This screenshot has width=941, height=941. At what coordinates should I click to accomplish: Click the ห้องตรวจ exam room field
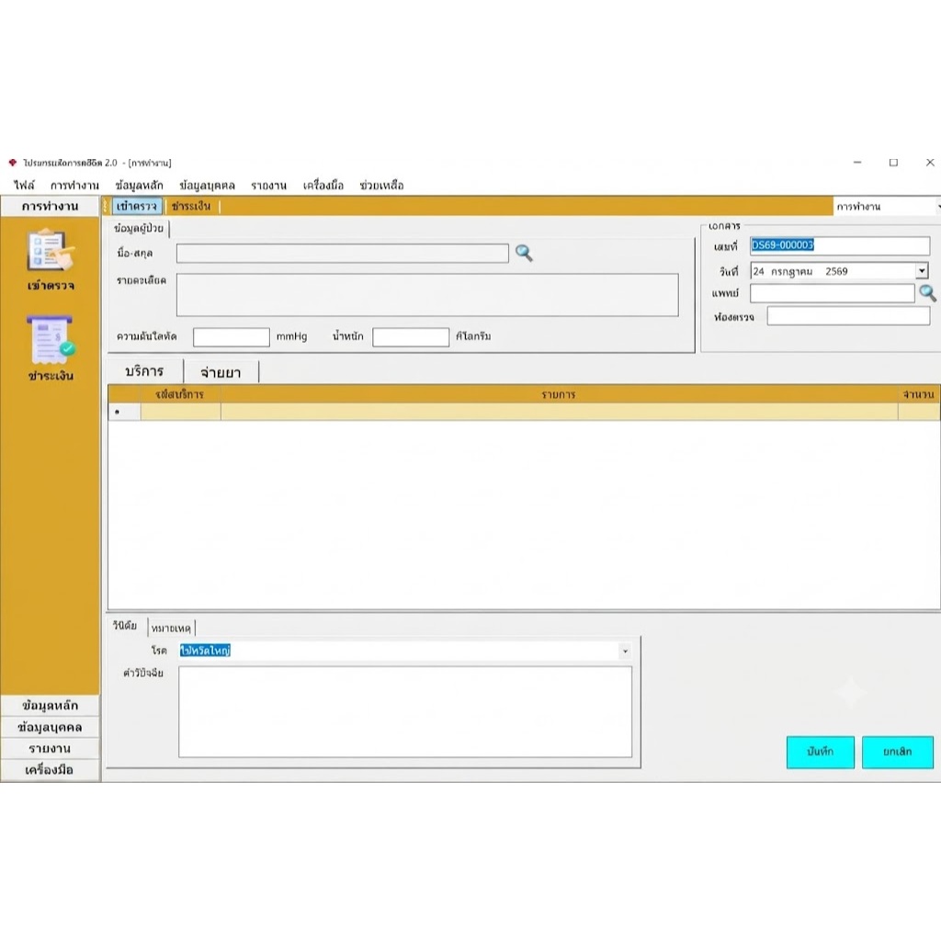[848, 316]
